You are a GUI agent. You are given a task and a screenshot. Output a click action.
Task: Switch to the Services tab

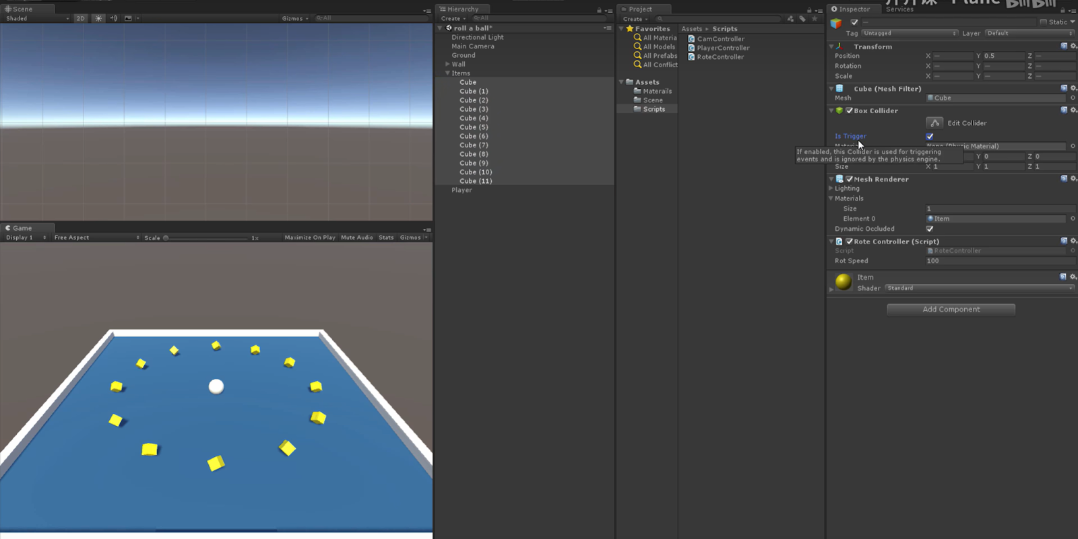point(899,9)
